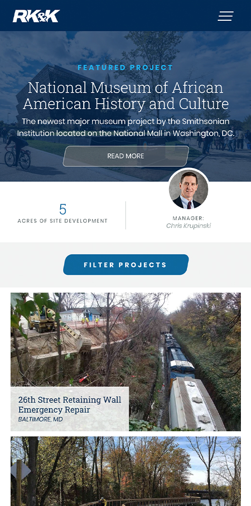Screen dimensions: 251x506
Task: Select the retaining wall and train project photo
Action: point(126,362)
